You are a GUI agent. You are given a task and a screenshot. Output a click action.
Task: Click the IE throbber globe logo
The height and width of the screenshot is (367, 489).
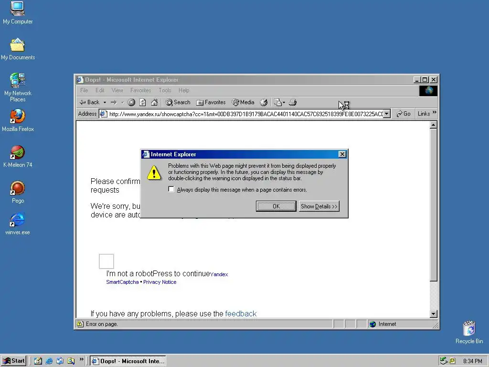click(428, 90)
